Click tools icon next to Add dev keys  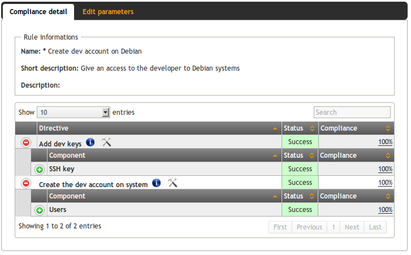(106, 142)
